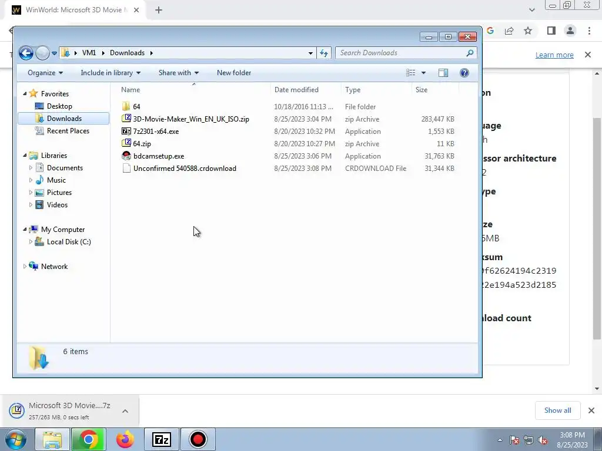Screen dimensions: 602x451
Task: Open the Organize menu
Action: 45,73
